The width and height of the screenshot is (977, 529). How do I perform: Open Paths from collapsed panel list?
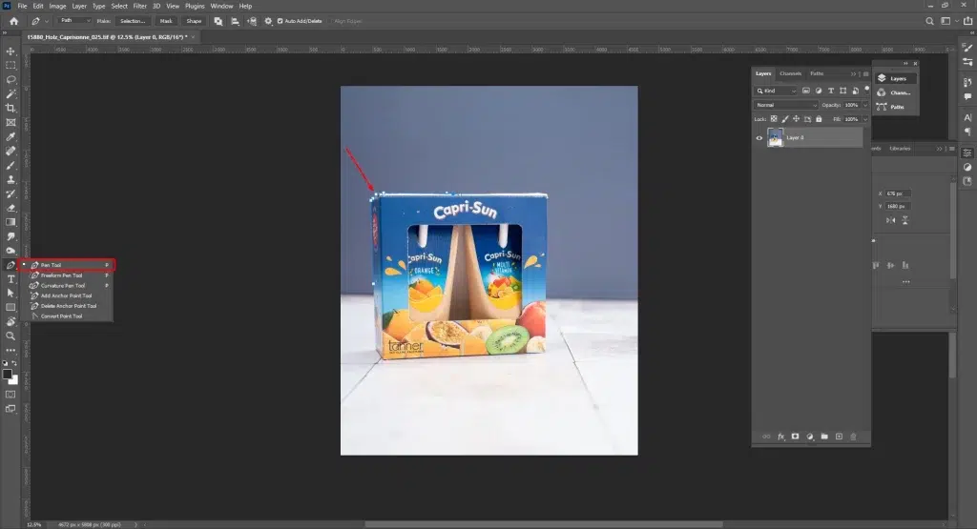tap(895, 107)
